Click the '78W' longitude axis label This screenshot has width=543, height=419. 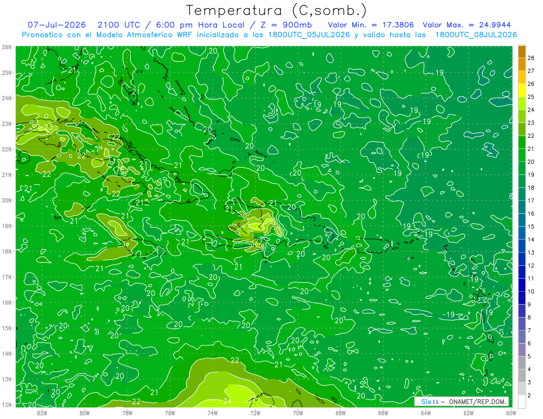[127, 412]
